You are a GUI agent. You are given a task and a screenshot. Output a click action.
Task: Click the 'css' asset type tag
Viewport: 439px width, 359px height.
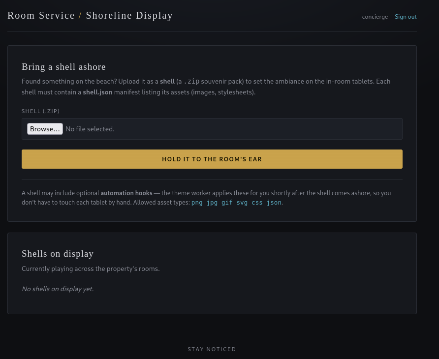click(257, 203)
